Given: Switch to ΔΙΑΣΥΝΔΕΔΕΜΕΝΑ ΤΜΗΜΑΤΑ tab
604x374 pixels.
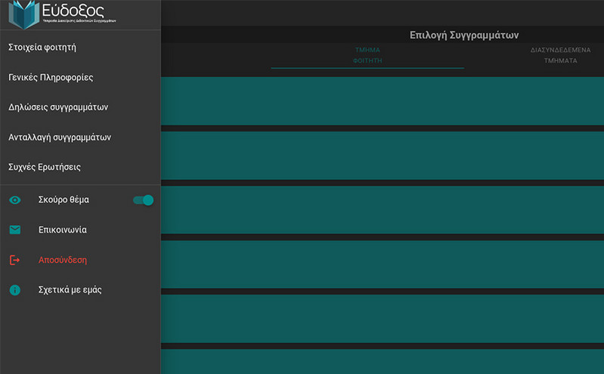Looking at the screenshot, I should pyautogui.click(x=560, y=55).
